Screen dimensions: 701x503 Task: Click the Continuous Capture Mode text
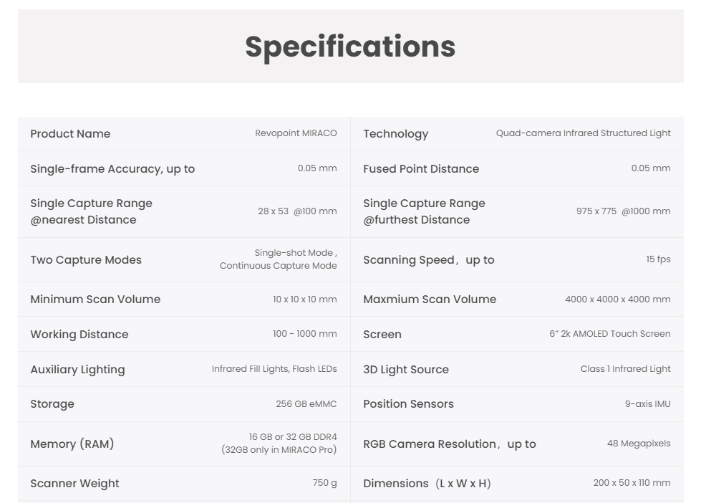tap(278, 266)
